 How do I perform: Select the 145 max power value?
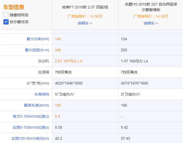tap(58, 39)
